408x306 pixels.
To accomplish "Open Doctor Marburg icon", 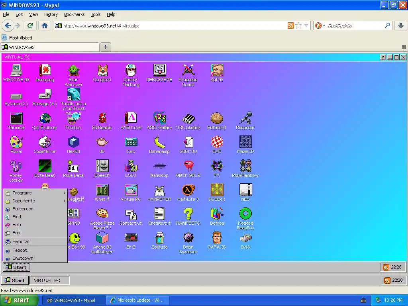I will tap(131, 75).
